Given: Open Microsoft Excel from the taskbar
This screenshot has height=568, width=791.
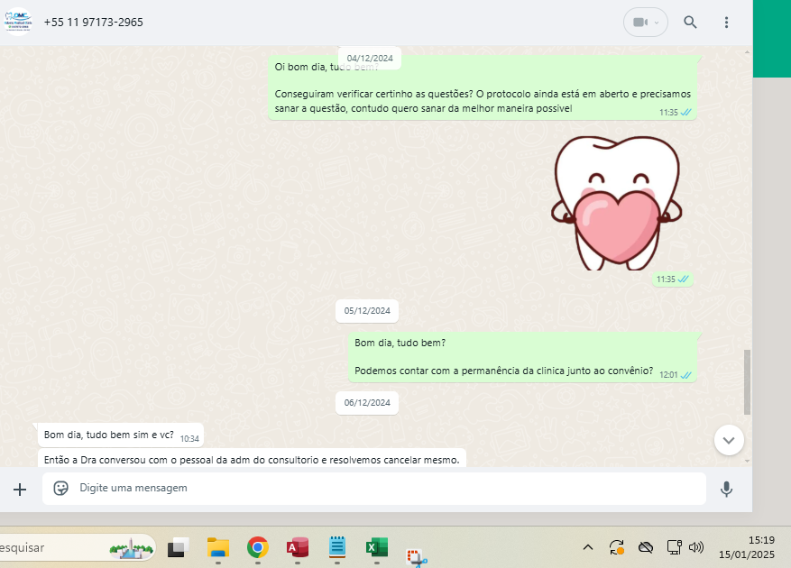Looking at the screenshot, I should click(376, 547).
